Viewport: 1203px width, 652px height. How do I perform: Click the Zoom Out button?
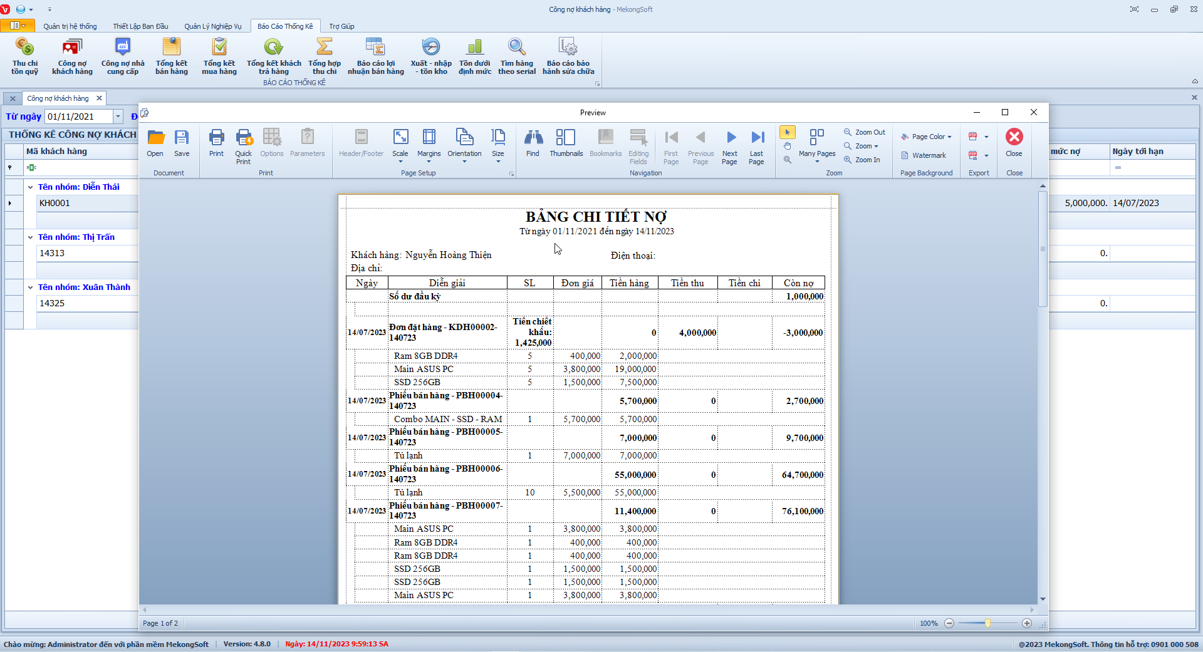(x=865, y=132)
